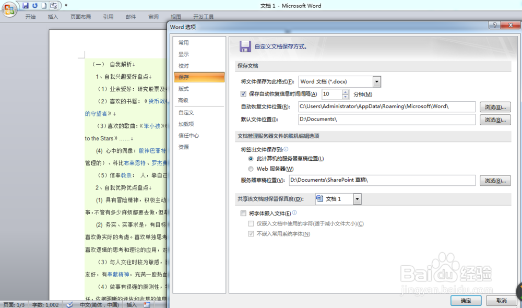
Task: Click the 股神巴菲特 hyperlink in document
Action: point(152,151)
